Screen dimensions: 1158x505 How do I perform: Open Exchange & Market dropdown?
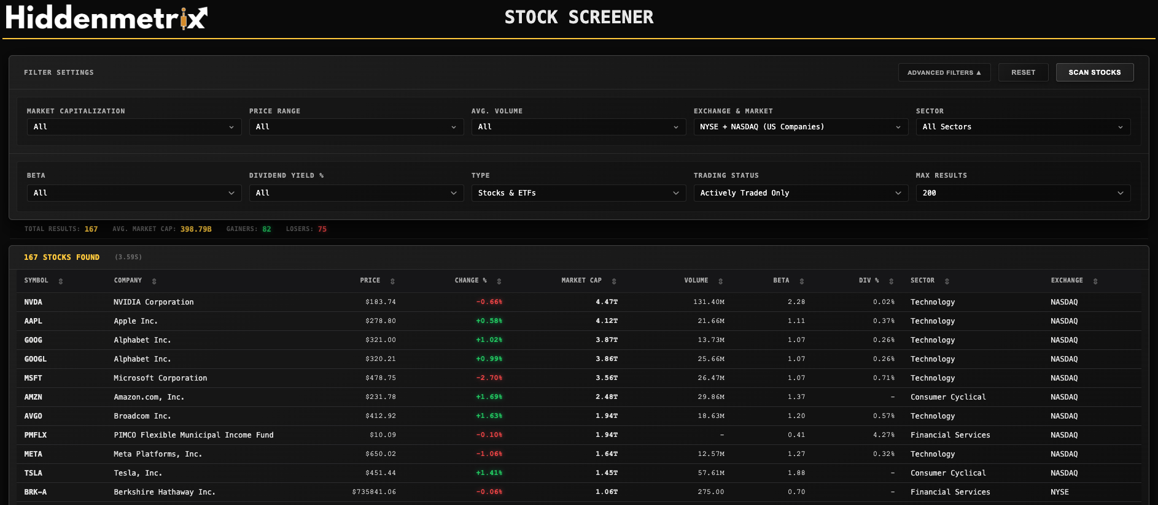pyautogui.click(x=801, y=127)
